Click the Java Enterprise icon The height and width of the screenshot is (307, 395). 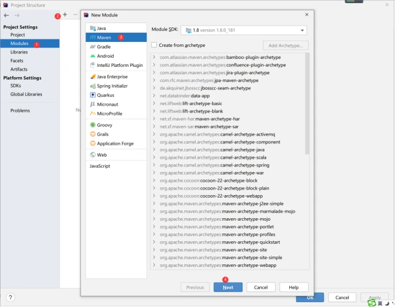point(93,77)
